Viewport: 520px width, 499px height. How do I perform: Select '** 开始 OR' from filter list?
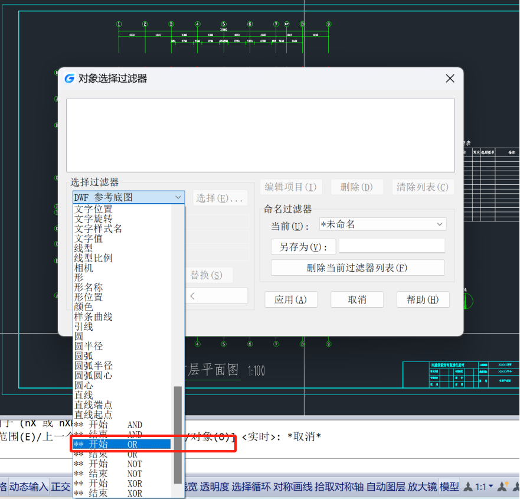[x=121, y=444]
